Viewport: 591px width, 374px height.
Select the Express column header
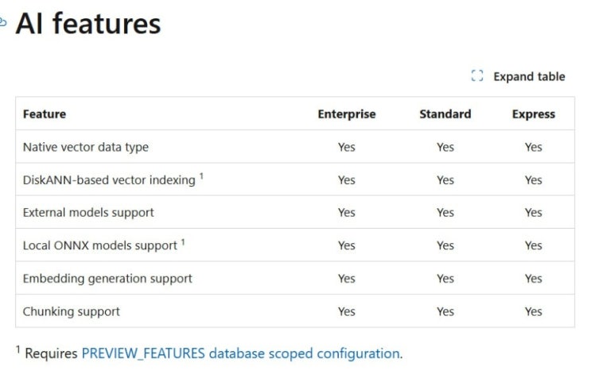pos(534,114)
